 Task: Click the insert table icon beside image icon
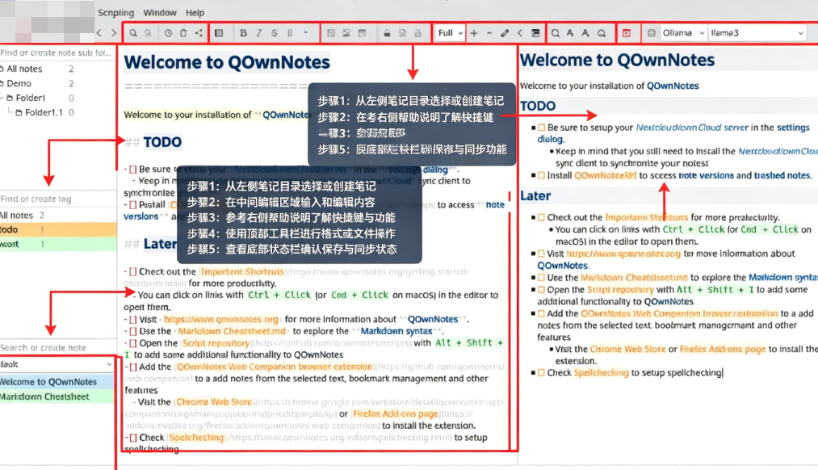[x=331, y=33]
